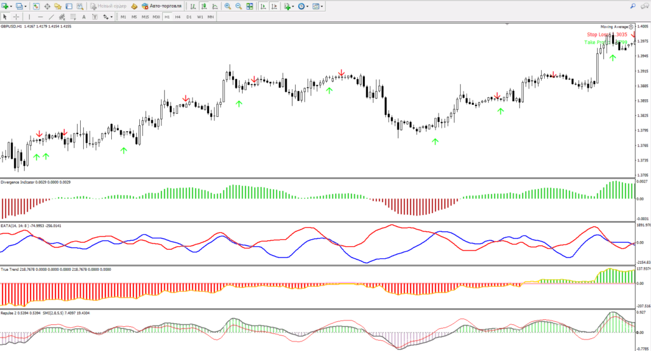Toggle the Авто-торговля auto-trading button
Image resolution: width=651 pixels, height=351 pixels.
tap(163, 6)
